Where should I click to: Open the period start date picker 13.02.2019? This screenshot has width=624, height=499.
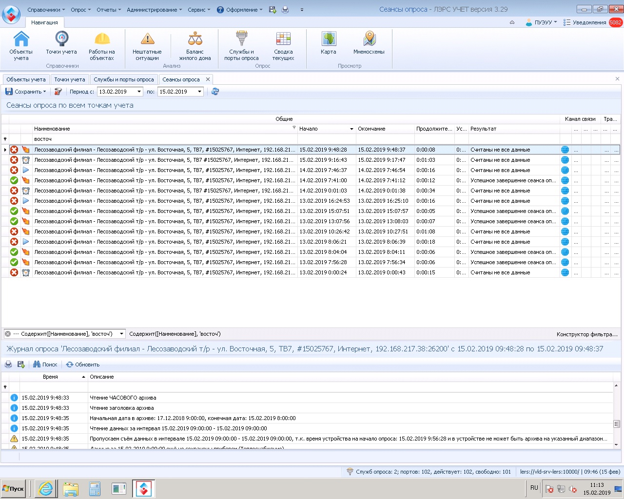pos(139,92)
